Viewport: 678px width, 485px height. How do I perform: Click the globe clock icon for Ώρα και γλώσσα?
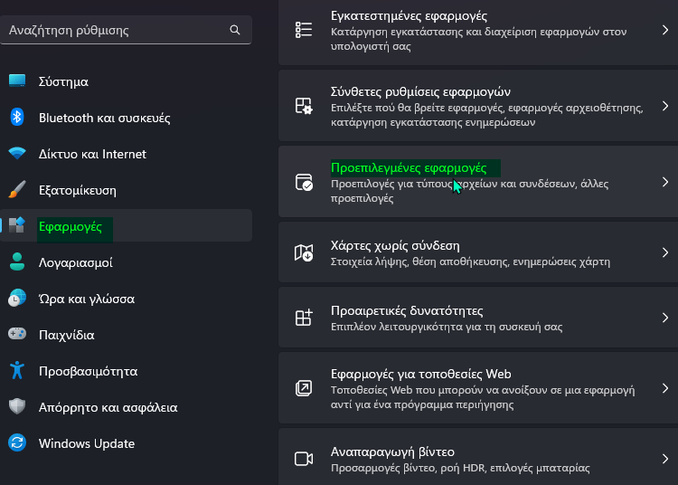pos(17,298)
